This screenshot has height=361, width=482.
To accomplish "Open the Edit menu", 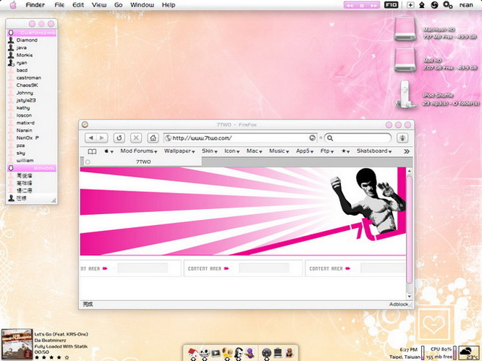I will click(x=78, y=5).
